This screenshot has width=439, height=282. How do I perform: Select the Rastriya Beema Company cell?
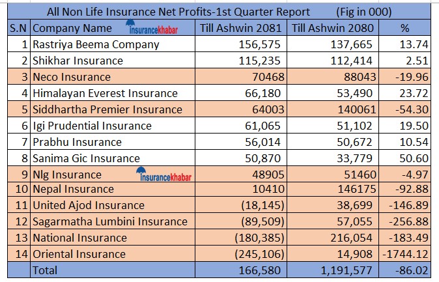[96, 45]
